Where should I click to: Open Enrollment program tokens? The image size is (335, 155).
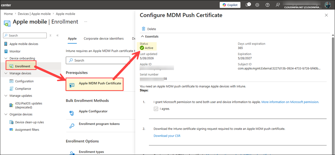[x=99, y=124]
